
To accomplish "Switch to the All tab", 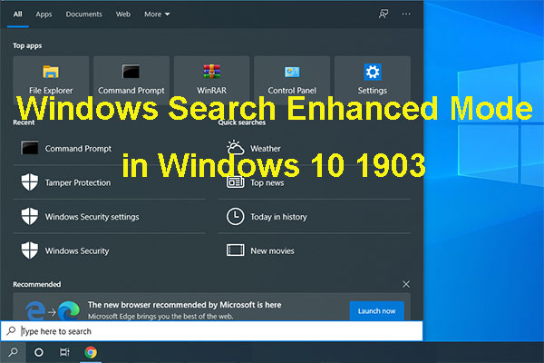I will point(18,15).
